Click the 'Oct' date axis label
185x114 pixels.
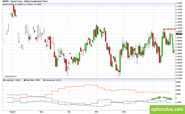coord(69,112)
